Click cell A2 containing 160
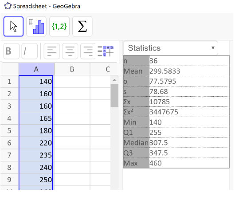This screenshot has width=235, height=200. pos(36,94)
